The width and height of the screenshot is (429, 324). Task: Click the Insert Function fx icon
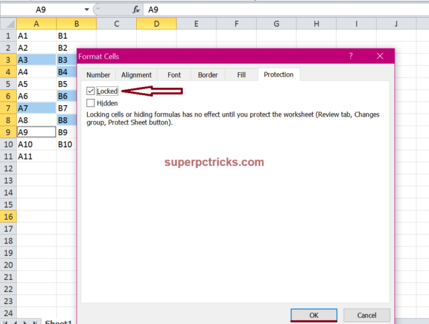[x=136, y=10]
